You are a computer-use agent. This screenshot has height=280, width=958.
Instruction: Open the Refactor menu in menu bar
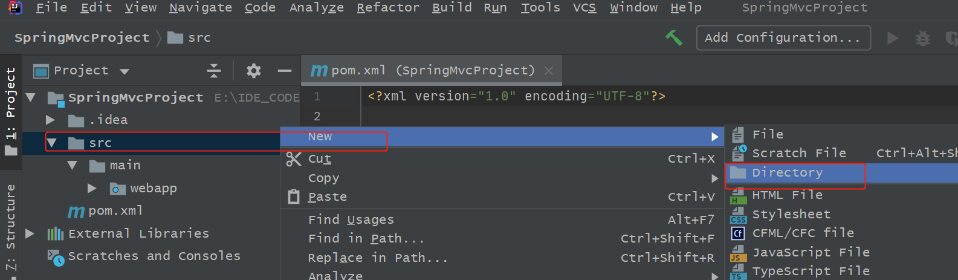pyautogui.click(x=387, y=8)
